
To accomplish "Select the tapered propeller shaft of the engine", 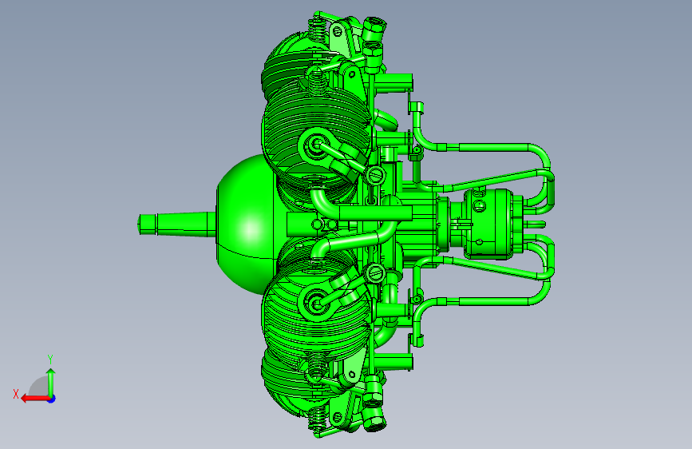I will click(x=177, y=224).
